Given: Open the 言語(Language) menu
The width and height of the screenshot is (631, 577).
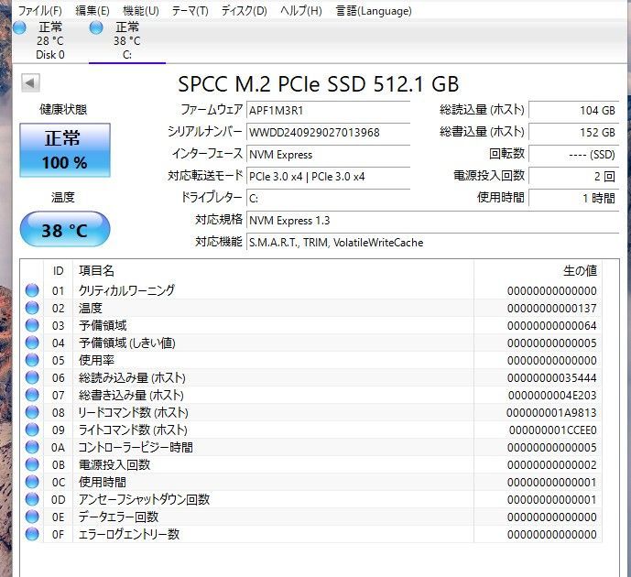Looking at the screenshot, I should click(374, 11).
